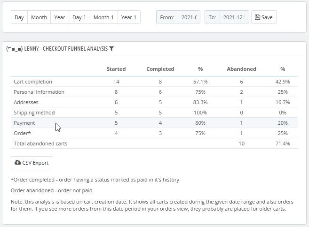
Task: Click the total abandoned count 10
Action: coord(242,144)
